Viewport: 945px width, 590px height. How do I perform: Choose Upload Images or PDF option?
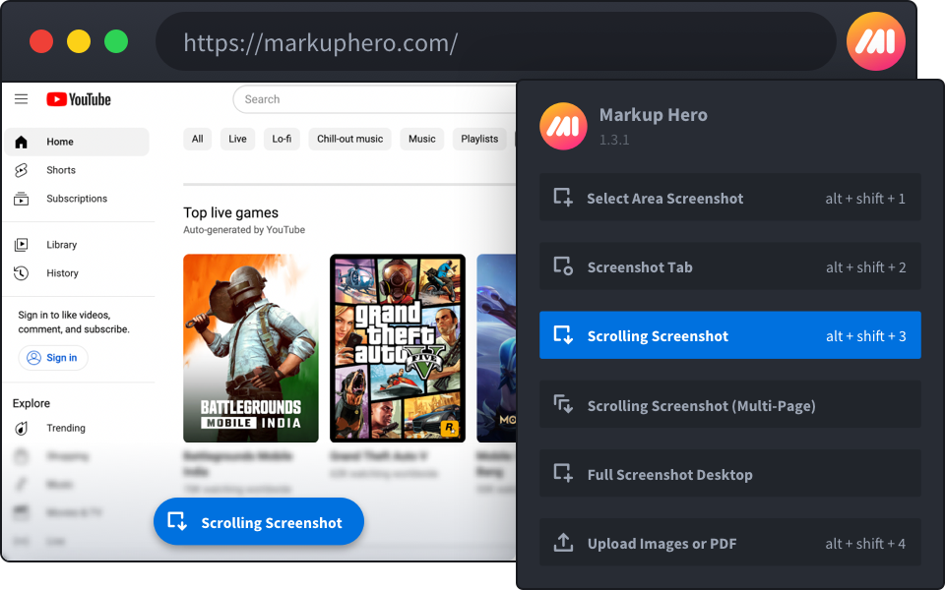coord(729,543)
